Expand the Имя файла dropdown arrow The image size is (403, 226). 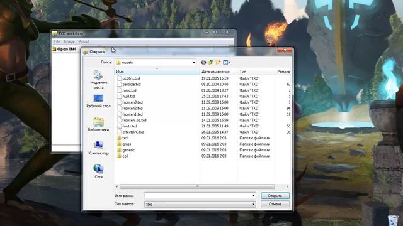coord(253,196)
